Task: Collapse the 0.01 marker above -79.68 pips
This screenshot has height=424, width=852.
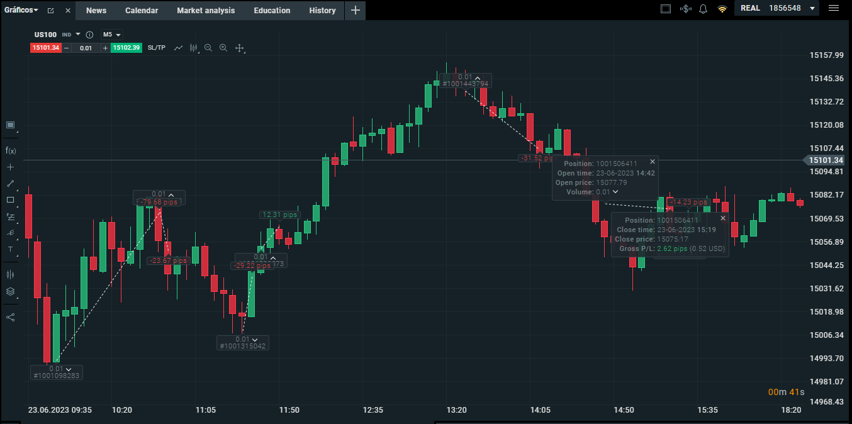Action: coord(171,194)
